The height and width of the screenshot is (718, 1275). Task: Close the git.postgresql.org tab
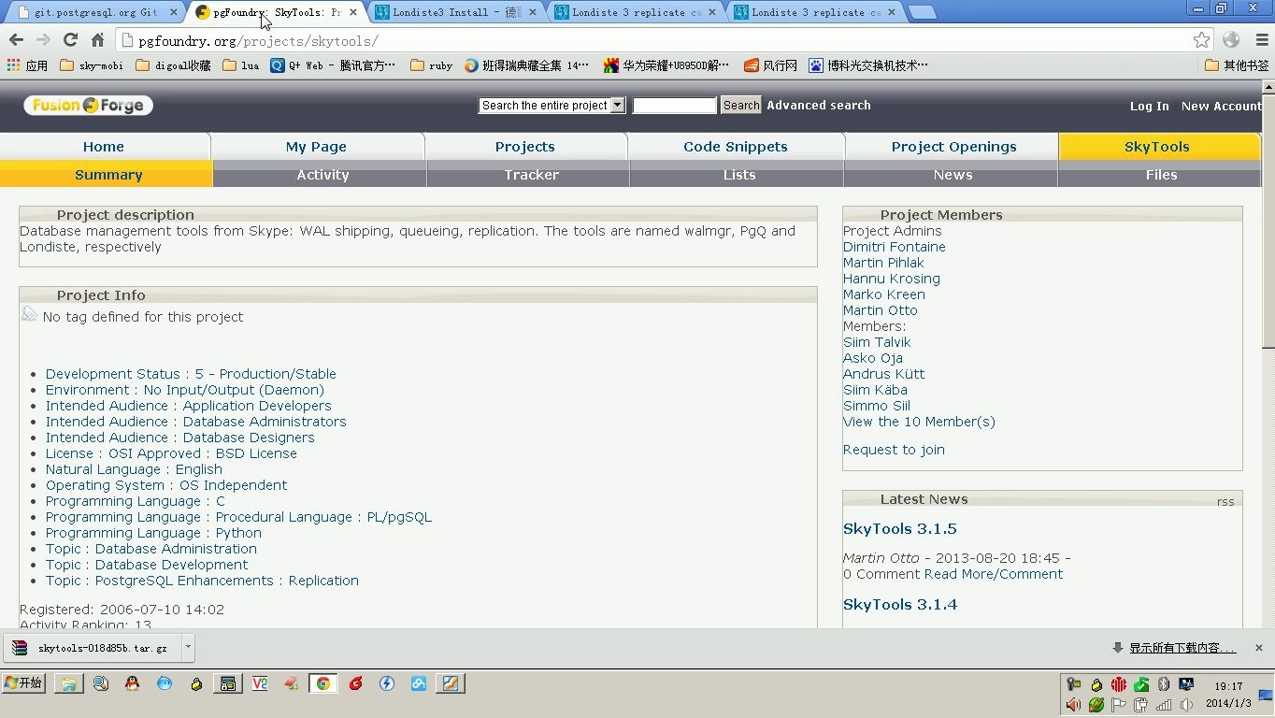coord(173,12)
